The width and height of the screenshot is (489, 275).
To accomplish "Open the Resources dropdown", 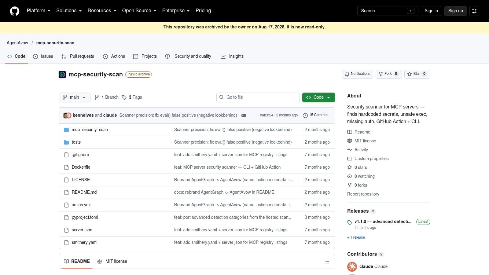I will (x=102, y=11).
